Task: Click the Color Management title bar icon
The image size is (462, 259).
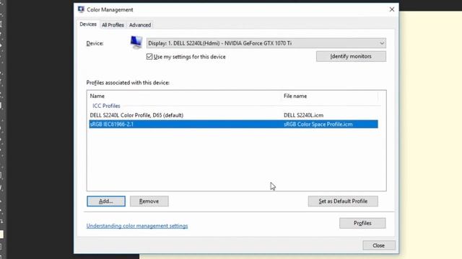Action: [x=81, y=9]
